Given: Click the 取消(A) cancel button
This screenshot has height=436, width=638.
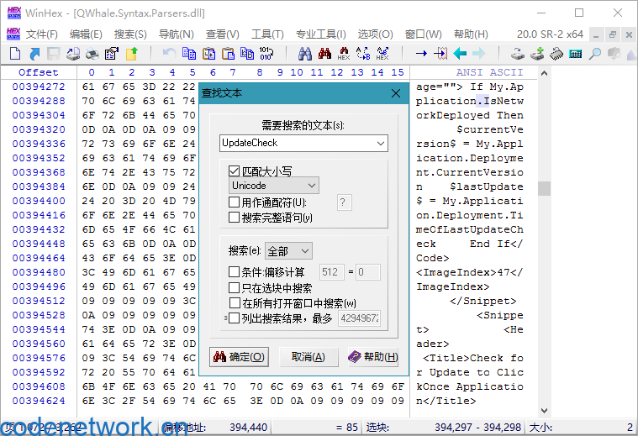Looking at the screenshot, I should tap(308, 357).
